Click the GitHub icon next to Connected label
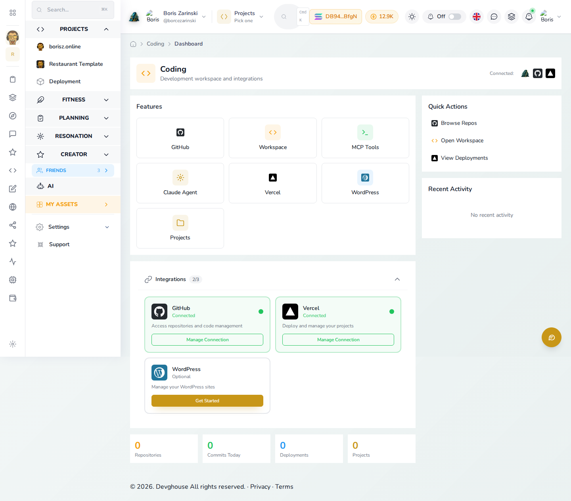Image resolution: width=571 pixels, height=501 pixels. (538, 73)
